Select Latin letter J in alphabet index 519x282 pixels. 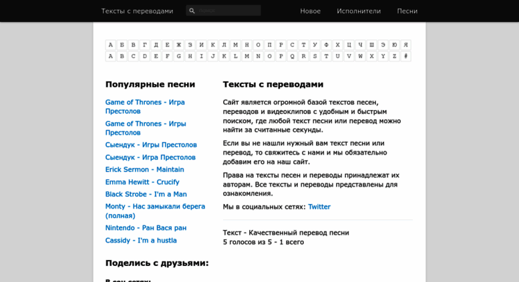click(x=213, y=56)
